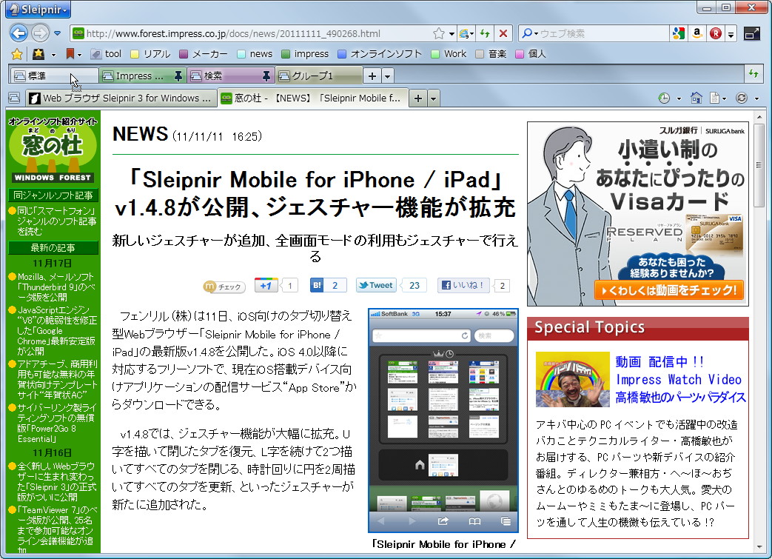This screenshot has width=772, height=559.
Task: Search with the Rakuten R icon
Action: (716, 33)
